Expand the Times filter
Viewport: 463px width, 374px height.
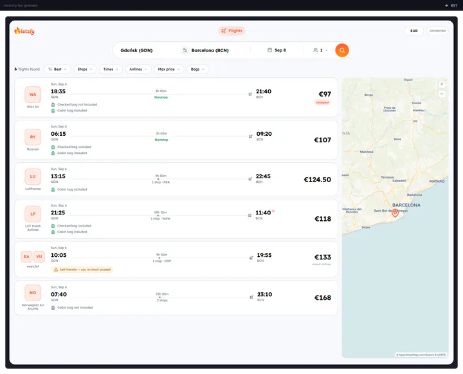coord(111,69)
